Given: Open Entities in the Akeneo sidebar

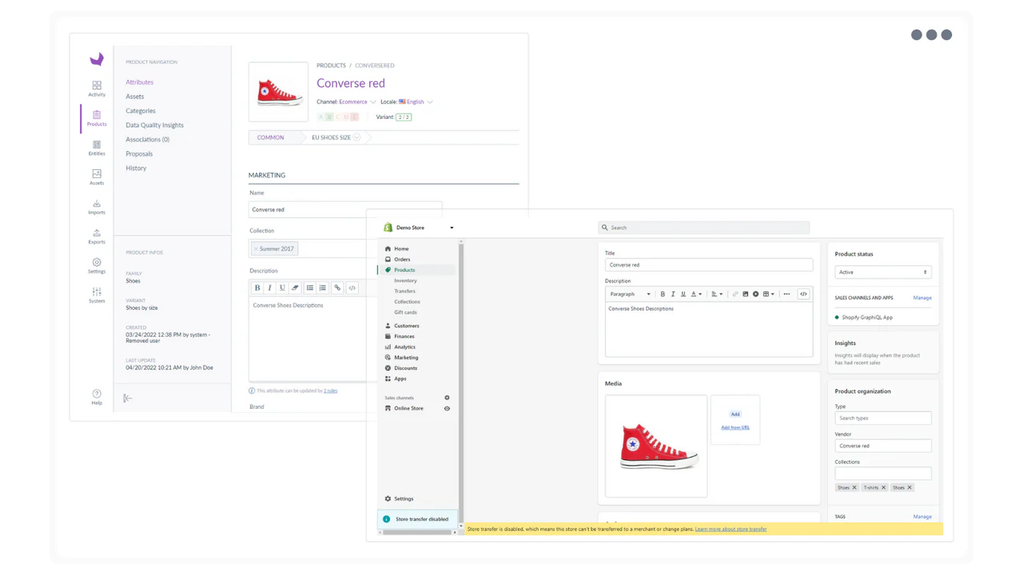Looking at the screenshot, I should click(x=97, y=148).
